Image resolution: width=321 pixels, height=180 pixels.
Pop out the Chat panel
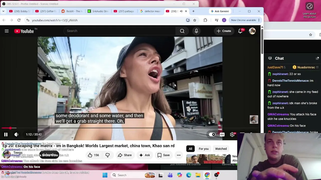317,58
